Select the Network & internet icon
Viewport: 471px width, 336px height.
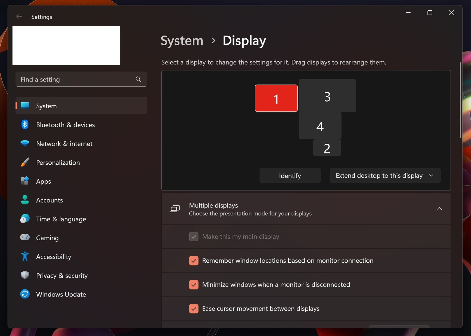25,143
